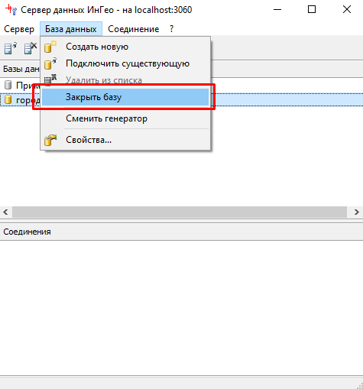
Task: Click the yellow cylinder icon beside Создать новую
Action: [50, 47]
